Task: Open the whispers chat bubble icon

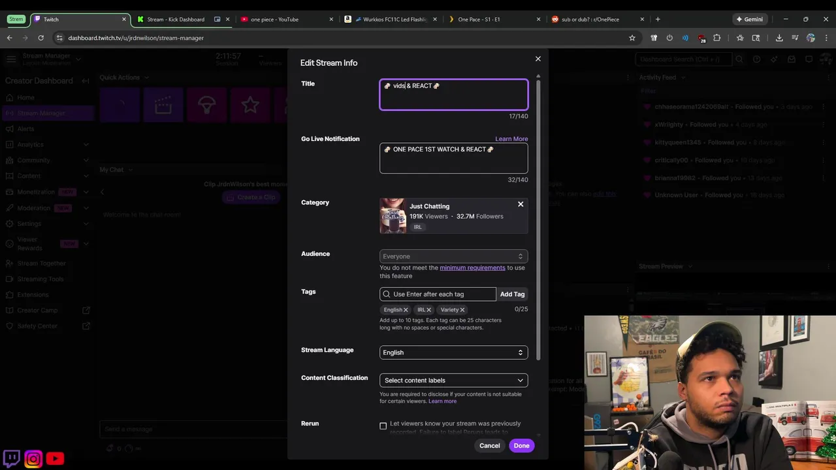Action: tap(809, 59)
